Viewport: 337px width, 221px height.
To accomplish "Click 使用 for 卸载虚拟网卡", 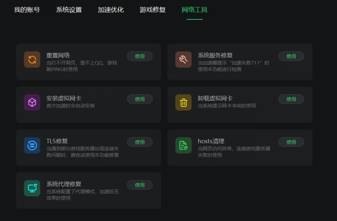I will (x=291, y=99).
